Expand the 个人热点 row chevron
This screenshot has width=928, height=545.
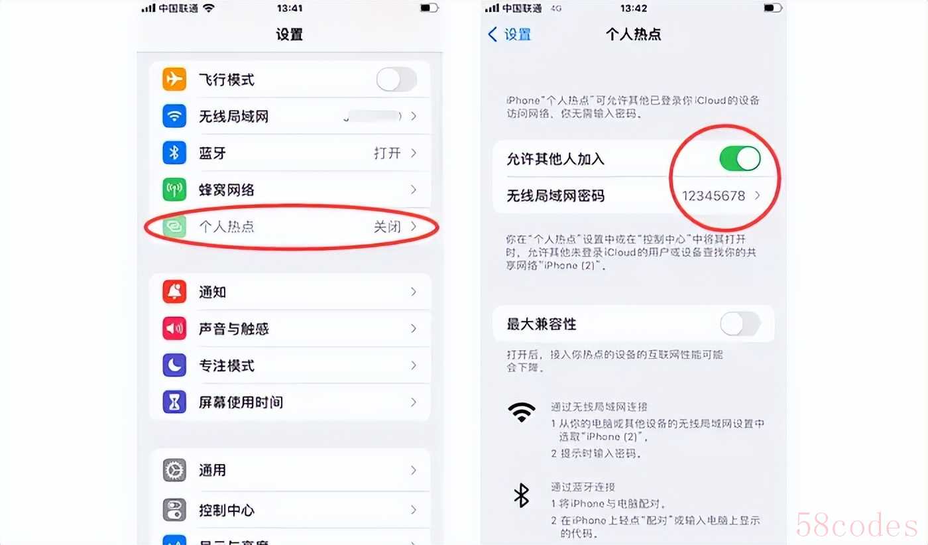point(414,227)
